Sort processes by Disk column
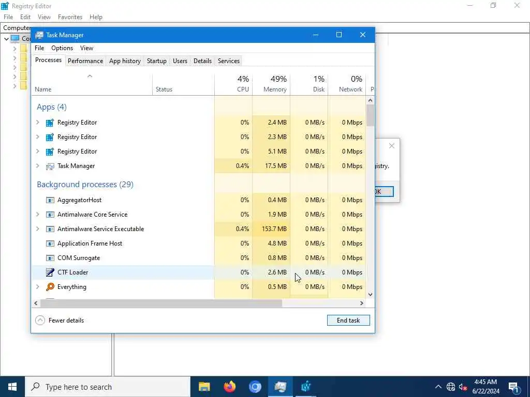This screenshot has width=530, height=397. (x=310, y=84)
